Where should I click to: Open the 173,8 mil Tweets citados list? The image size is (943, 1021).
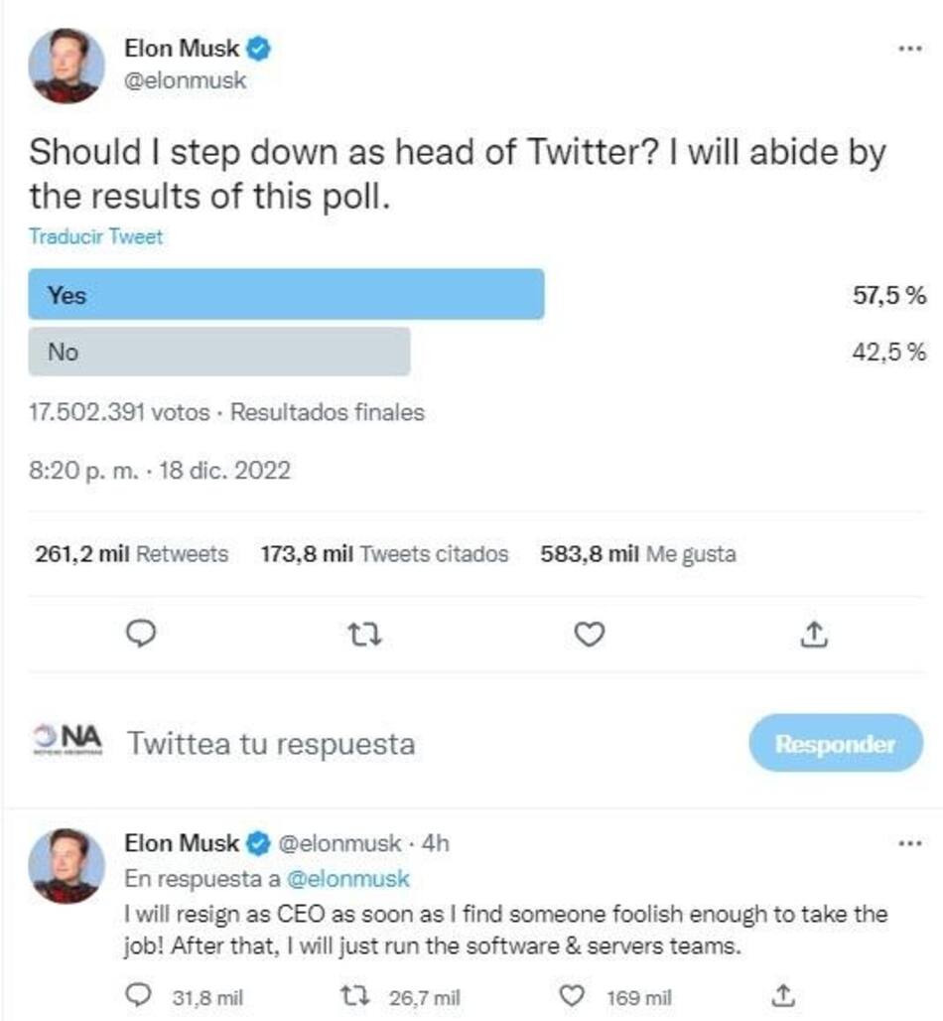tap(384, 554)
